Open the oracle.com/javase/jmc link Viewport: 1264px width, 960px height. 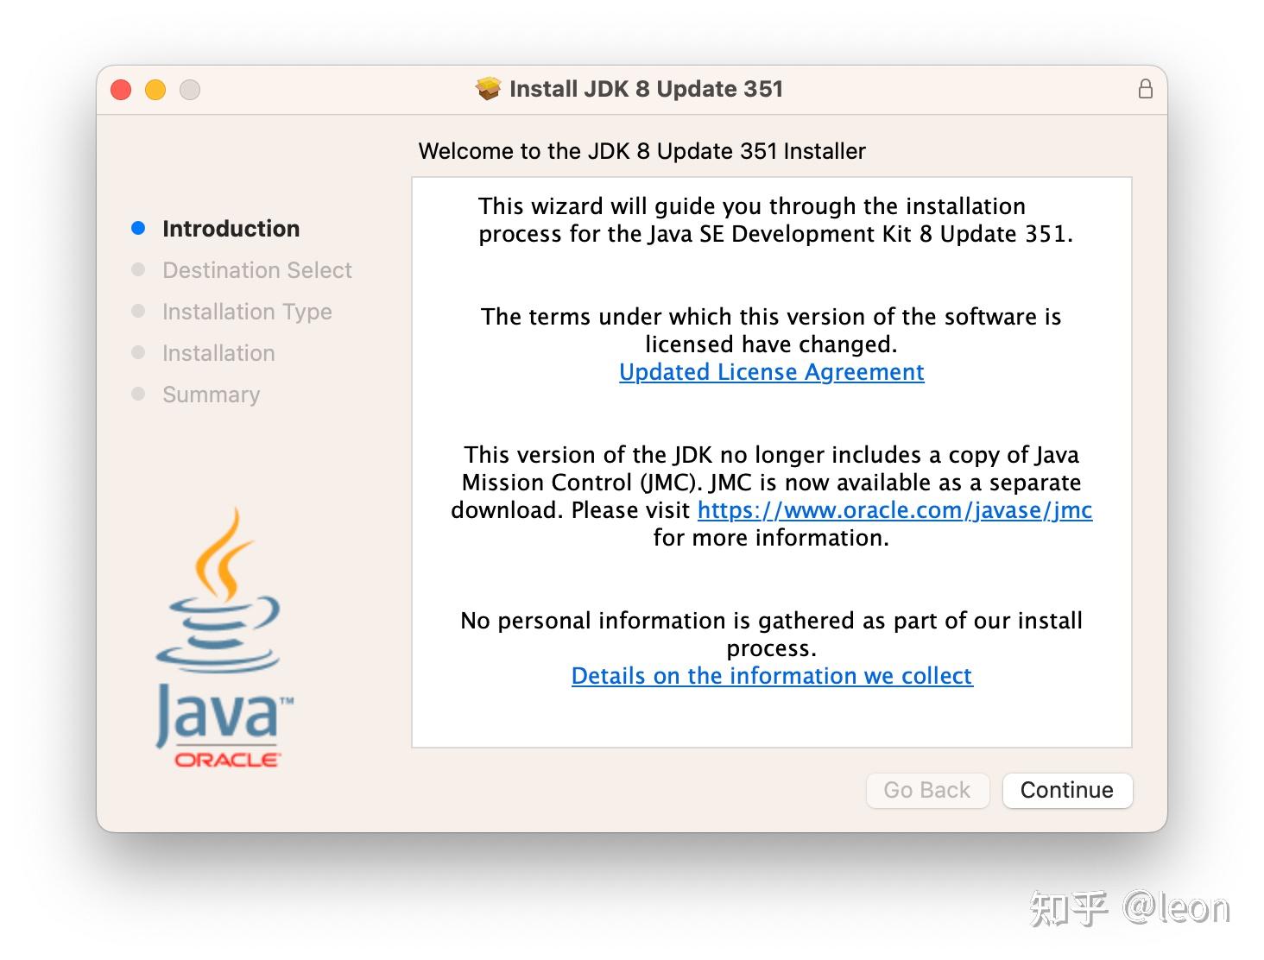coord(894,510)
